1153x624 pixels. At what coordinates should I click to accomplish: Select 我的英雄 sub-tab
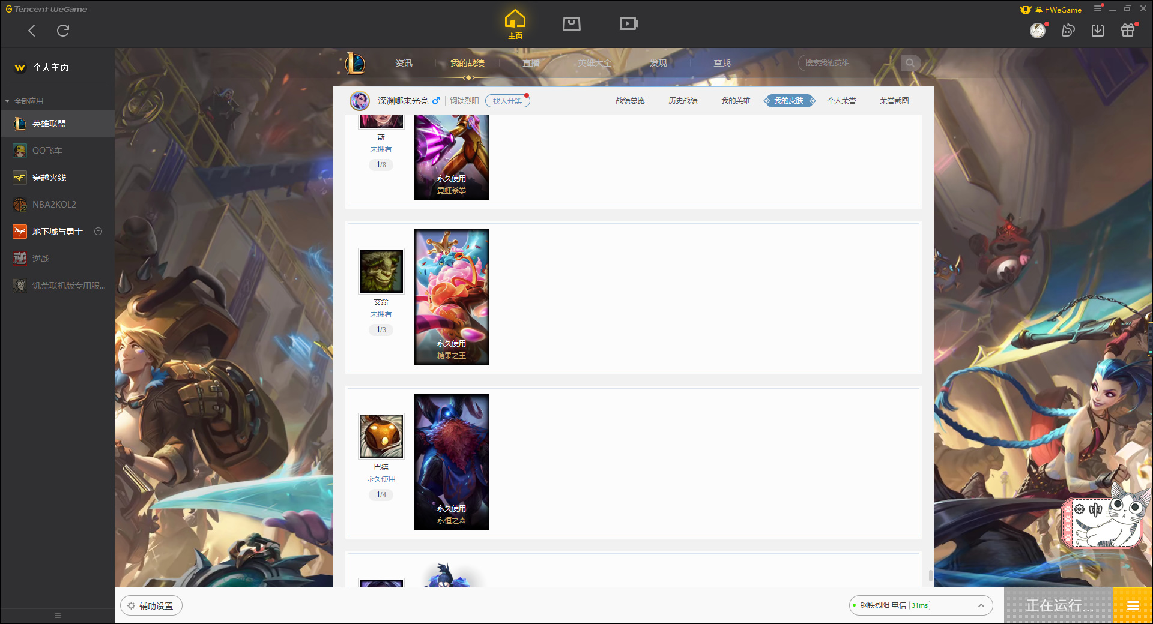click(x=736, y=101)
